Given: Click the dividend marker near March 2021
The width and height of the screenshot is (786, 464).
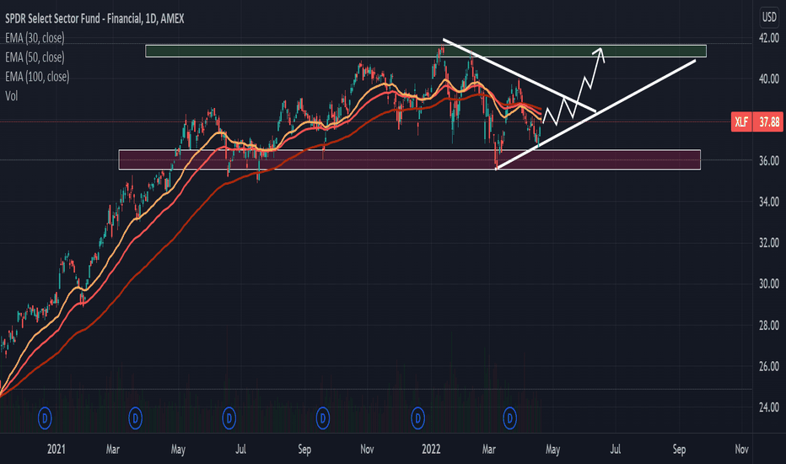Looking at the screenshot, I should (135, 418).
